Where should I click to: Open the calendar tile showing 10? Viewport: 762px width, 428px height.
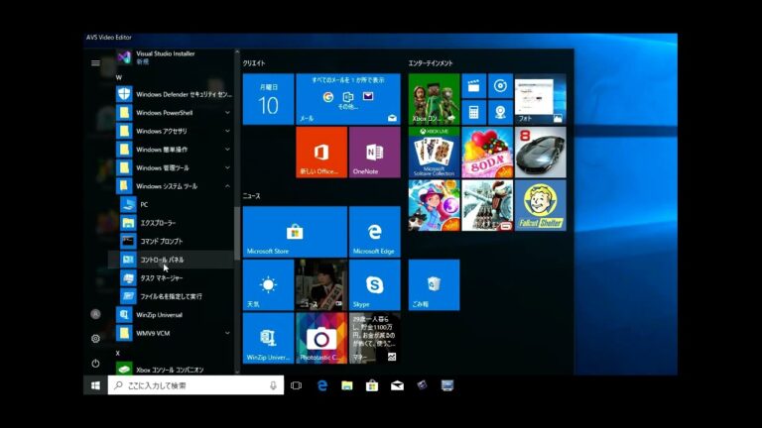click(x=268, y=99)
